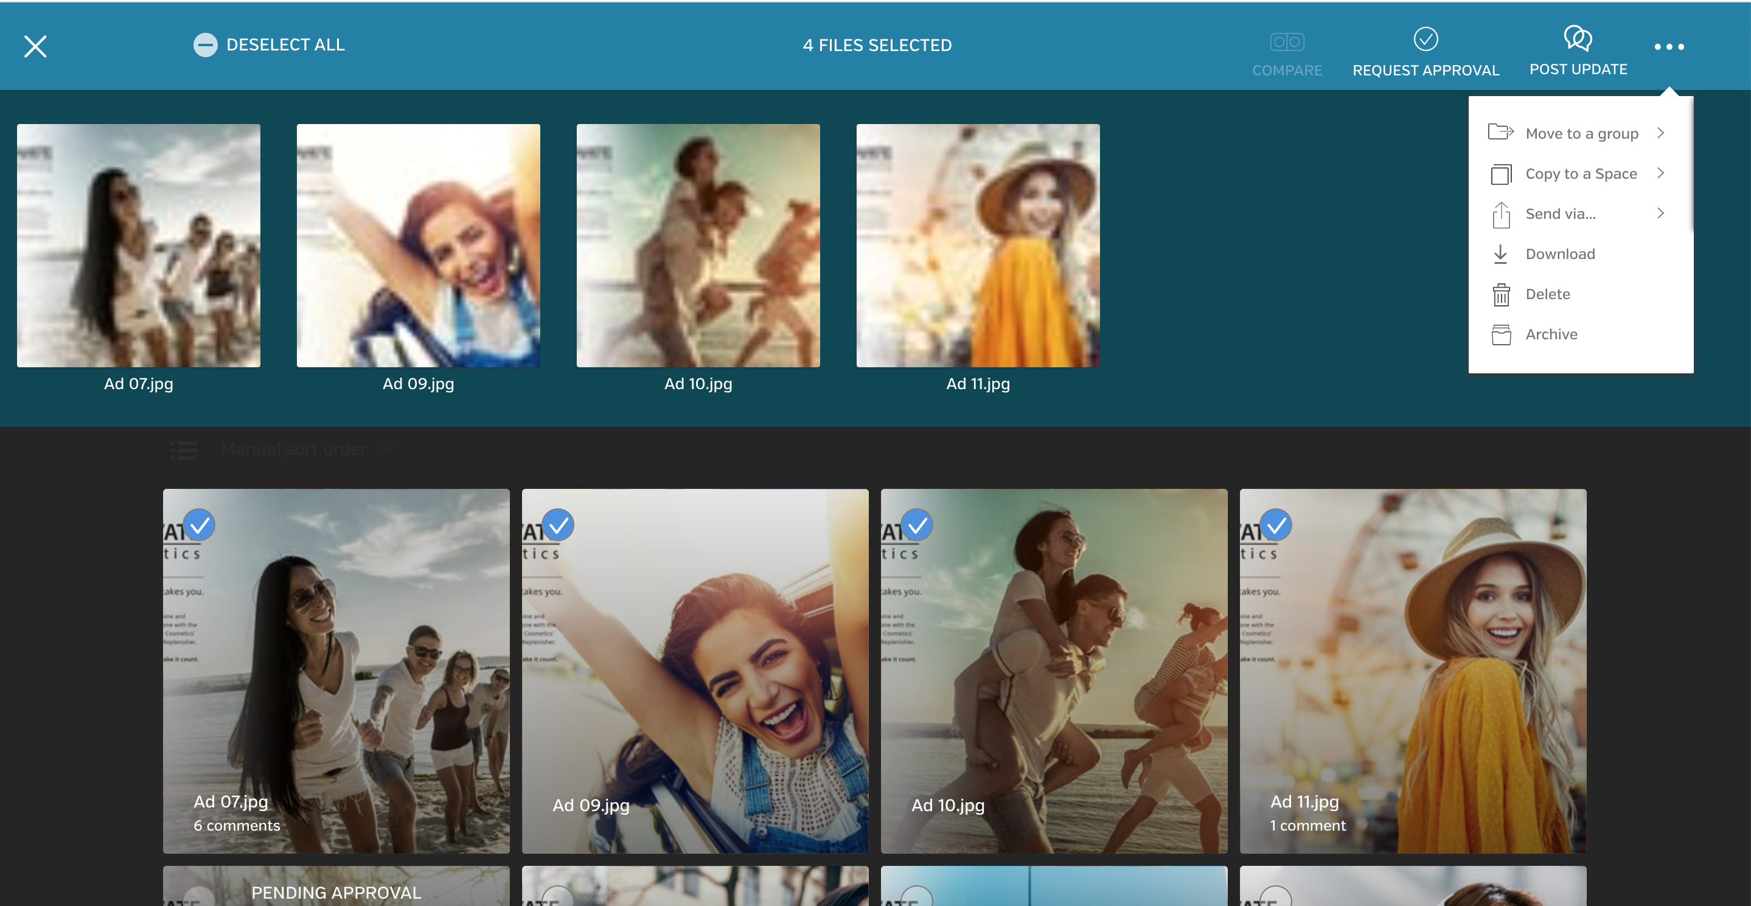Open Ad 11.jpg card in grid
1751x906 pixels.
1413,670
